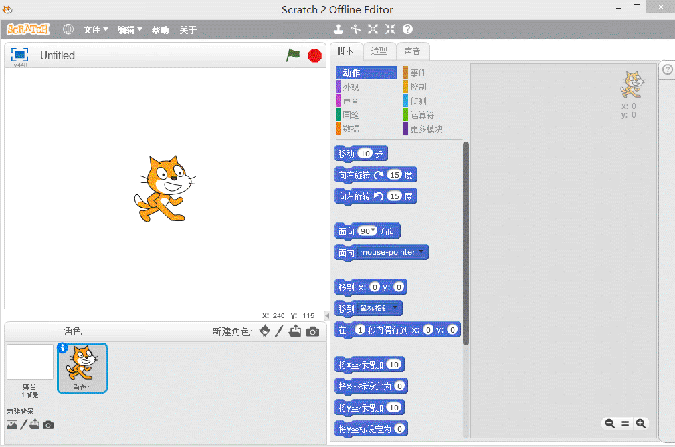Select the duplicate stamp tool

pyautogui.click(x=339, y=29)
